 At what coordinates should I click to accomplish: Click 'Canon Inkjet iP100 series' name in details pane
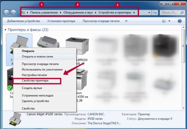[44, 114]
